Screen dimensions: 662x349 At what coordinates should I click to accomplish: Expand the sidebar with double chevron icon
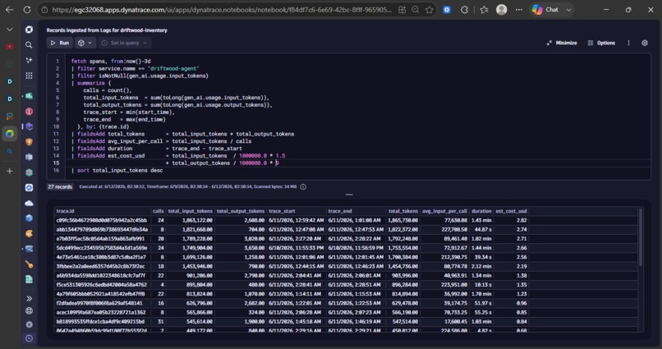[x=29, y=298]
